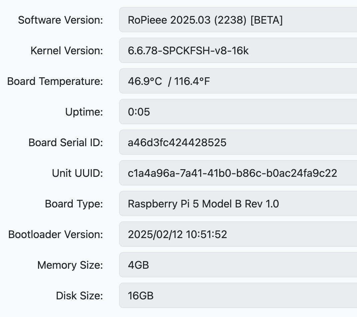
Task: Select the Kernel Version field 6.6.78-SPCKFSH-v8-16k
Action: [238, 51]
